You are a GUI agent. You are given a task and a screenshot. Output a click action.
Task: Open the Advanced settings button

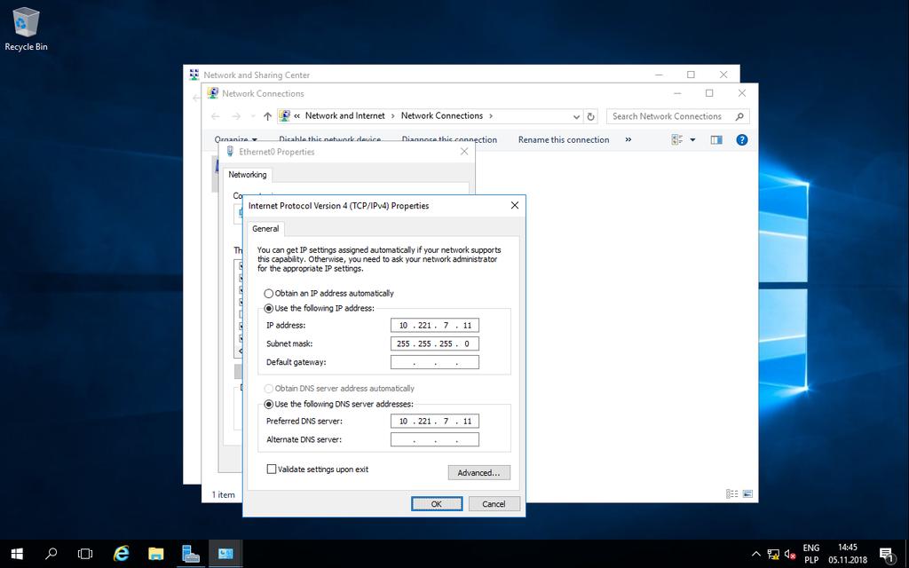[478, 473]
